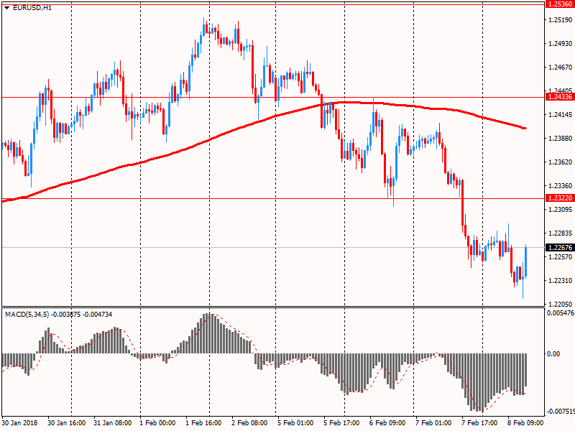Click the MACD(5,34,5) indicator label

tap(27, 315)
